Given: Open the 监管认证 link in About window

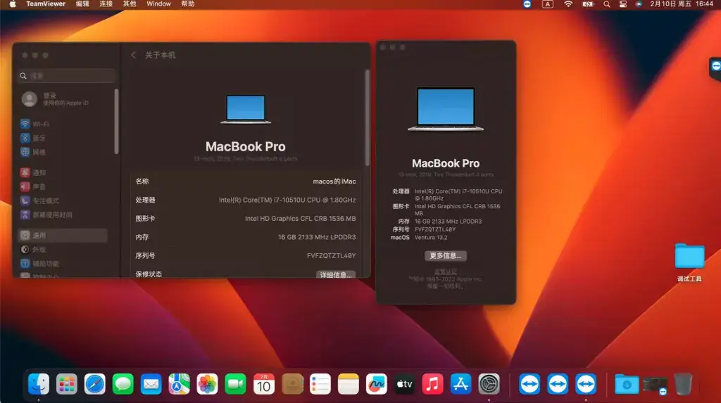Looking at the screenshot, I should tap(446, 271).
